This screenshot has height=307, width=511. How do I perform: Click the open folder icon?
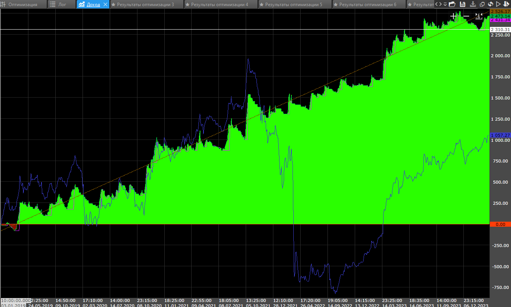pos(452,5)
